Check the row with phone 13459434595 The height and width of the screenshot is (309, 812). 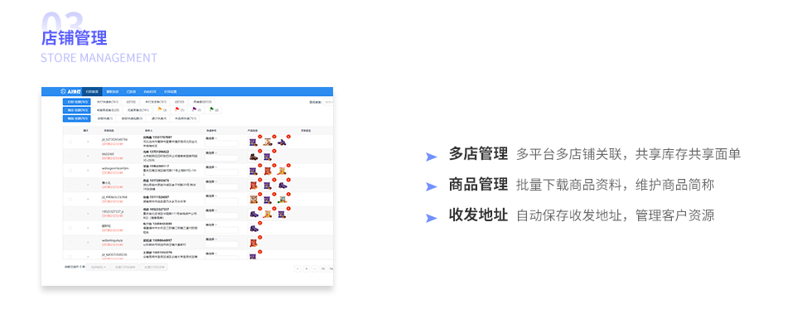[70, 229]
